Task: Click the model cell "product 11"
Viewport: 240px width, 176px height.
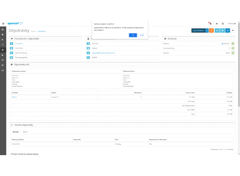Action: click(55, 97)
